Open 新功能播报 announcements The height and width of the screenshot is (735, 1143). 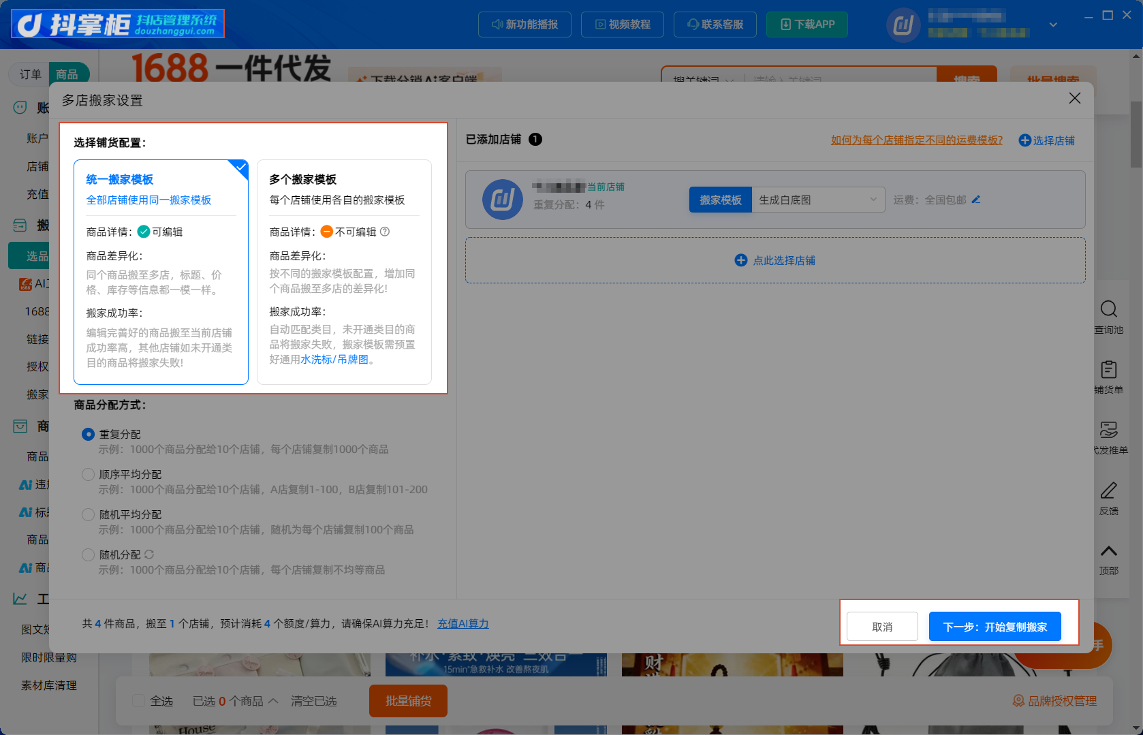[x=524, y=25]
